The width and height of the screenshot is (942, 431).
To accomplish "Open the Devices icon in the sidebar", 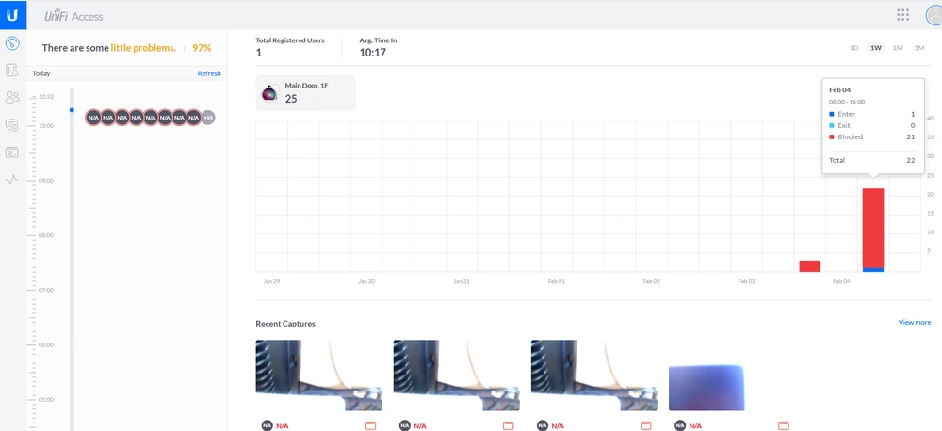I will (x=12, y=71).
